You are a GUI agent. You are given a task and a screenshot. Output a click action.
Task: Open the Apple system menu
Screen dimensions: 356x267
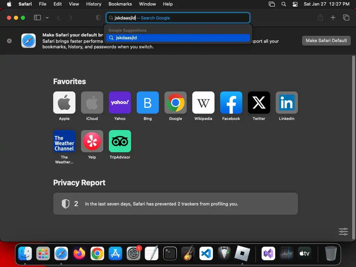click(x=9, y=4)
